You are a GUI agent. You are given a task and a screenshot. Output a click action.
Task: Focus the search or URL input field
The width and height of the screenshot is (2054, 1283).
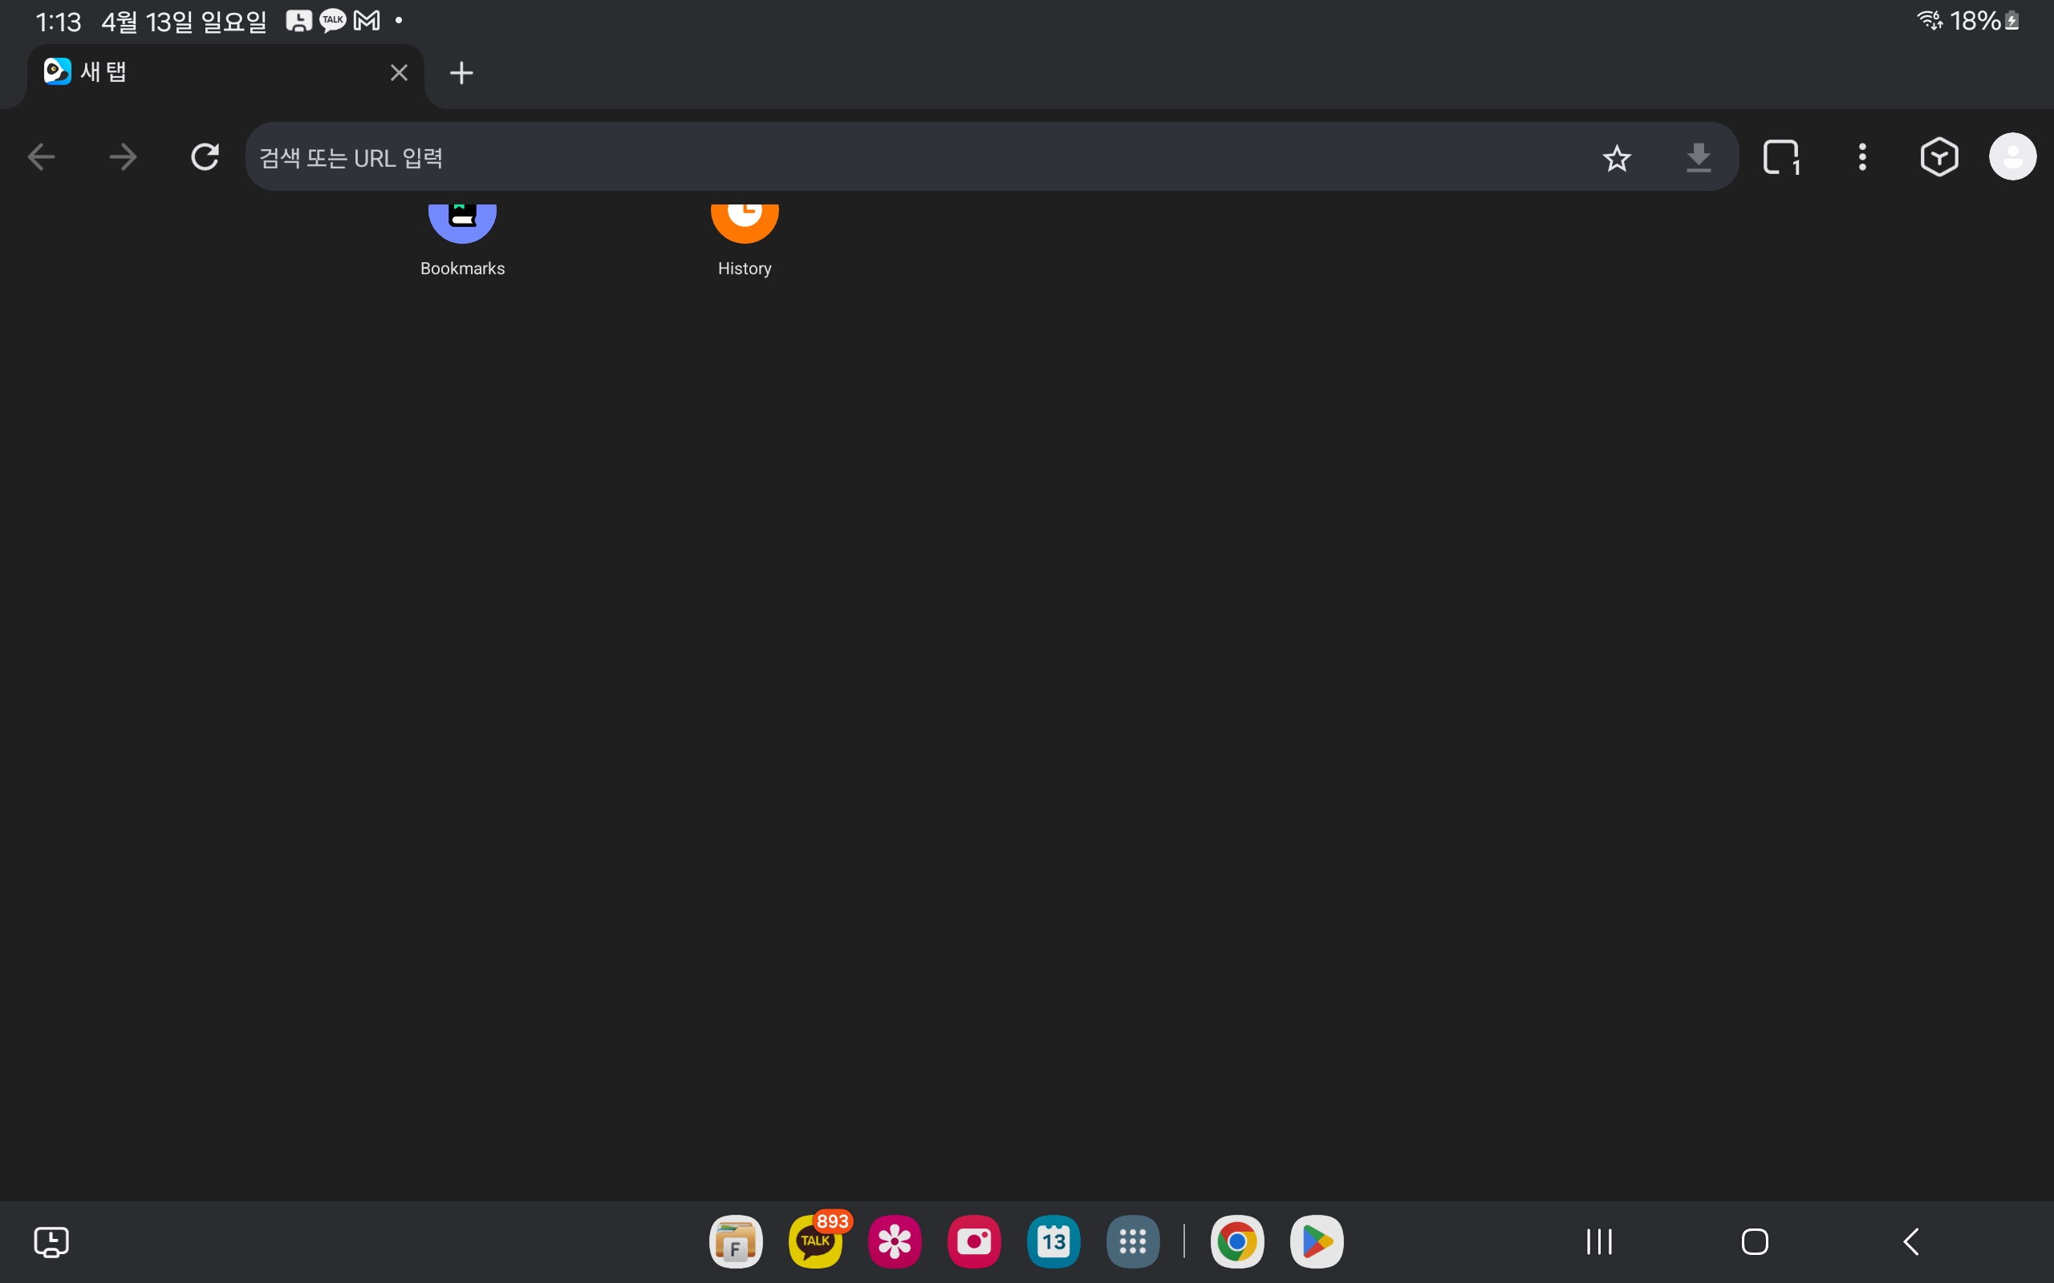pos(916,158)
